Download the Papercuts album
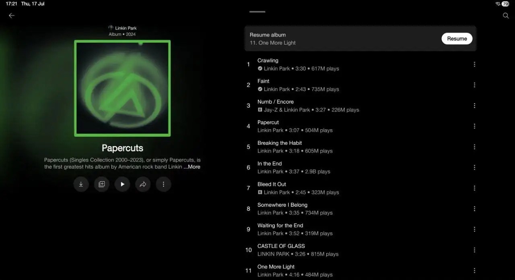This screenshot has height=280, width=515. tap(81, 184)
